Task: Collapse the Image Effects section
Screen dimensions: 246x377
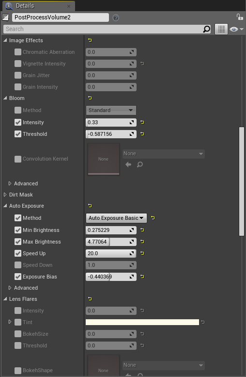Action: (x=5, y=40)
